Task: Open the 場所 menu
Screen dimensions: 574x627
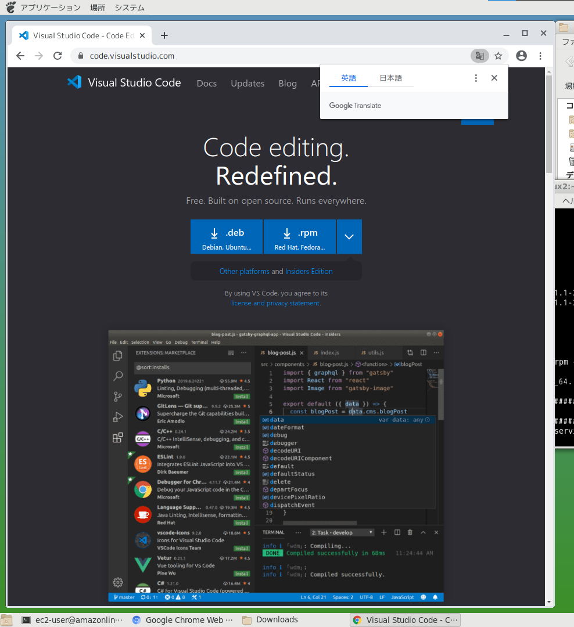Action: pyautogui.click(x=98, y=8)
